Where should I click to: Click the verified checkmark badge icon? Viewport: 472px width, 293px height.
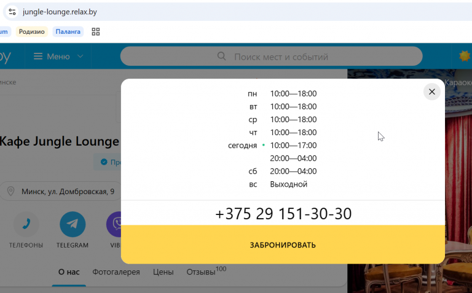click(104, 162)
